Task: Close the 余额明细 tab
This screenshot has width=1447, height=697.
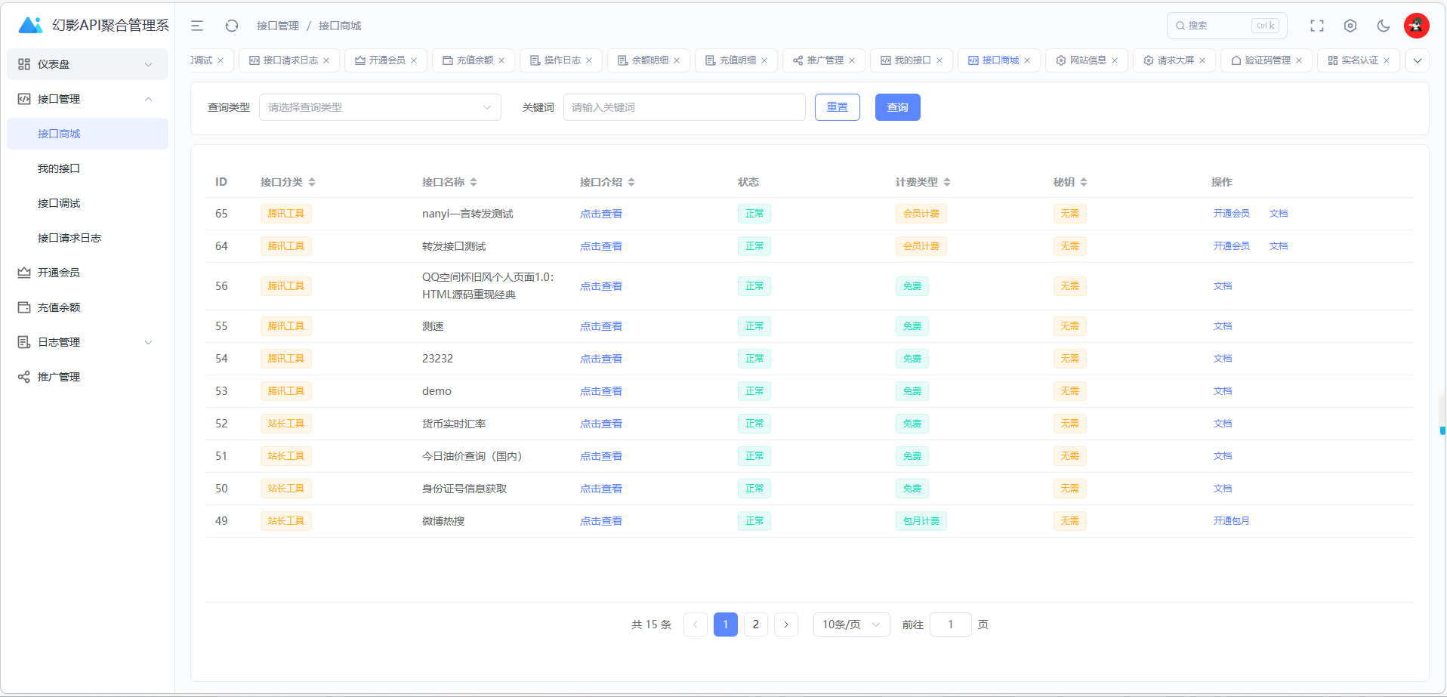Action: pos(677,60)
